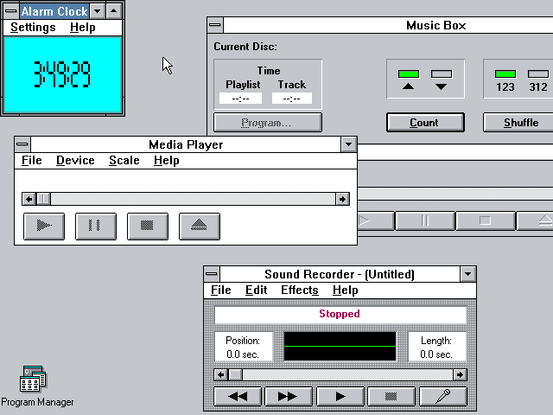The width and height of the screenshot is (553, 415).
Task: Minimize the Alarm Clock window
Action: click(98, 11)
